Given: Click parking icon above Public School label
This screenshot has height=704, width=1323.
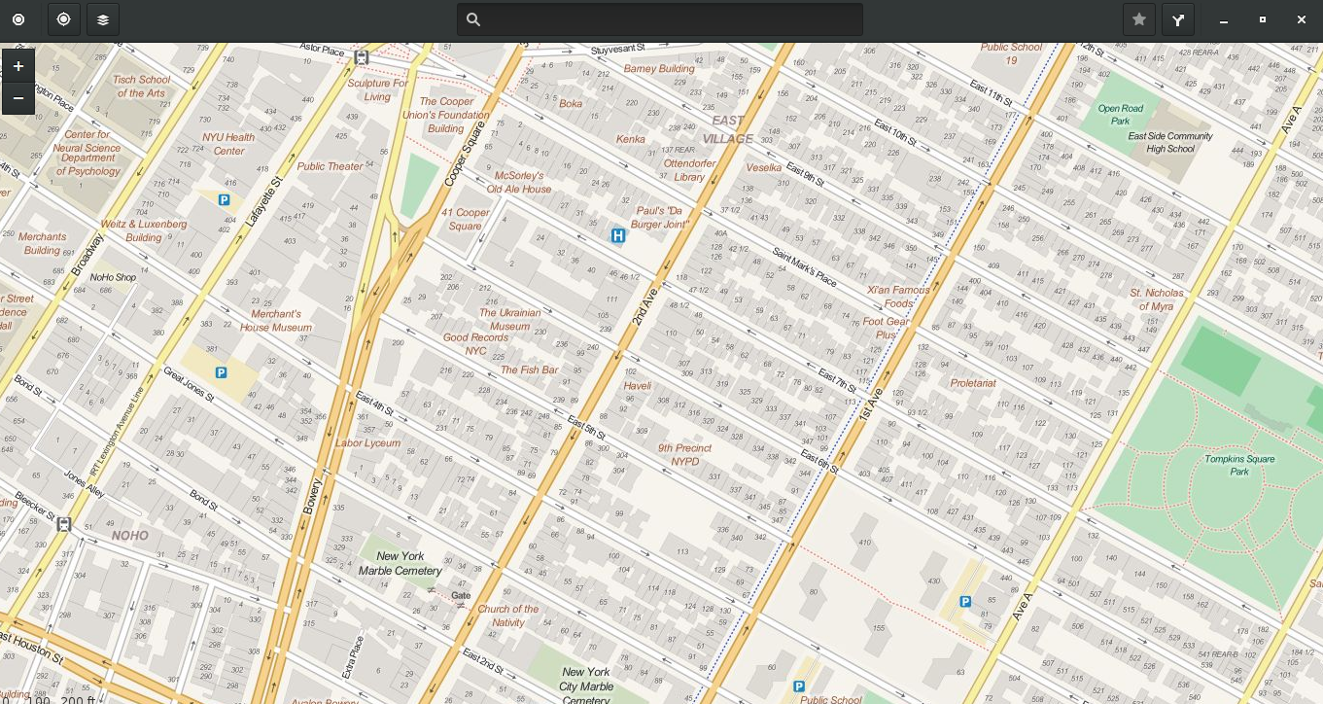Looking at the screenshot, I should [799, 686].
